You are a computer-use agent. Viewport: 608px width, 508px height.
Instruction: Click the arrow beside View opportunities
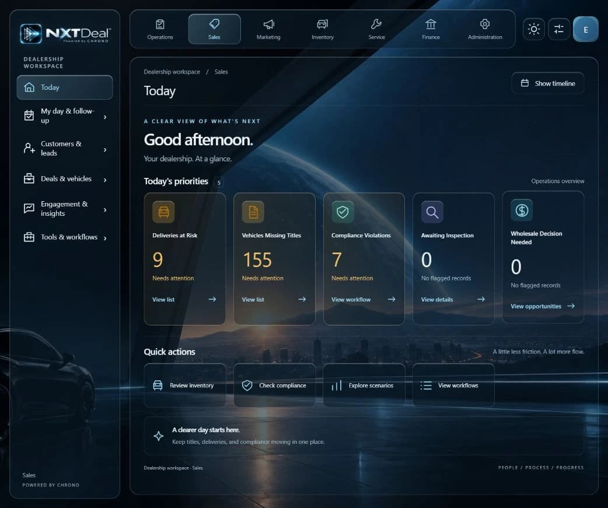coord(571,306)
